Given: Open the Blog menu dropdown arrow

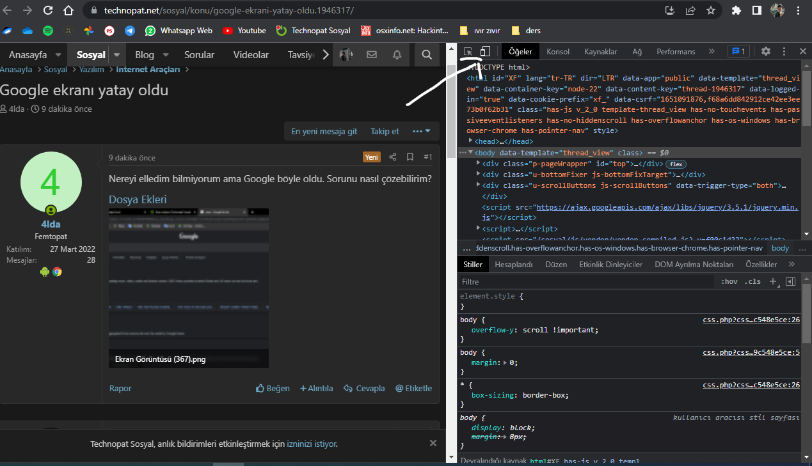Looking at the screenshot, I should click(x=165, y=55).
